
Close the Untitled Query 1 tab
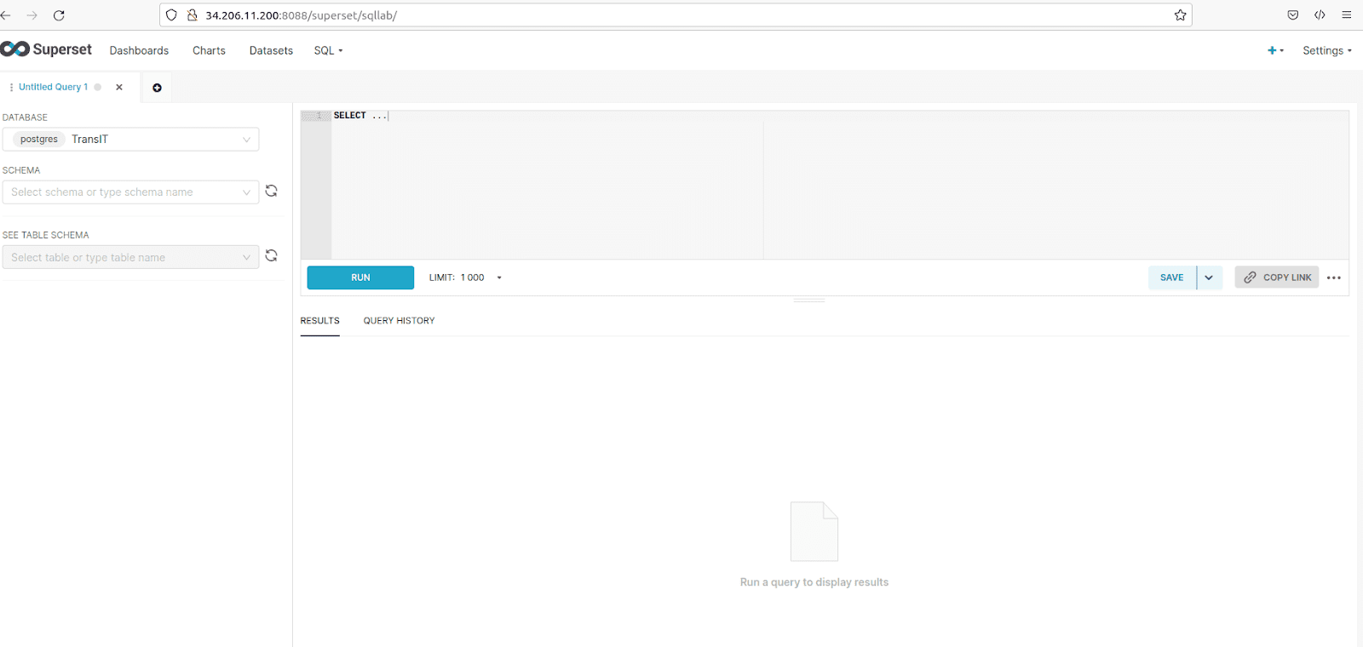point(119,87)
